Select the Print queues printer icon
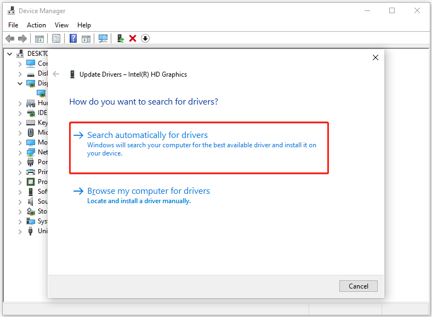The height and width of the screenshot is (317, 432). click(31, 172)
